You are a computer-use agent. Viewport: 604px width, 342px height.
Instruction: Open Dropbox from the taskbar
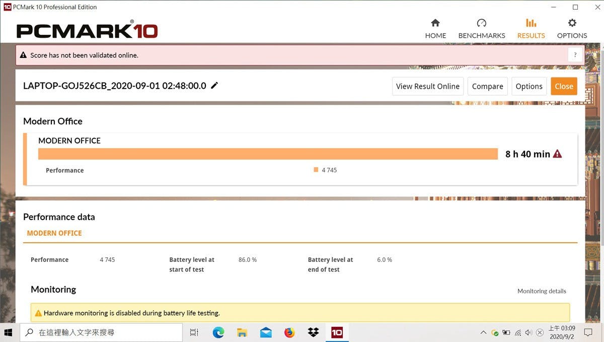[313, 332]
